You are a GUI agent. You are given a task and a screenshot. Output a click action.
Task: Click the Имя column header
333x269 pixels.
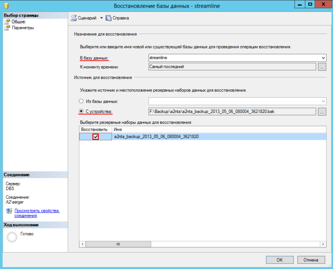click(x=219, y=130)
